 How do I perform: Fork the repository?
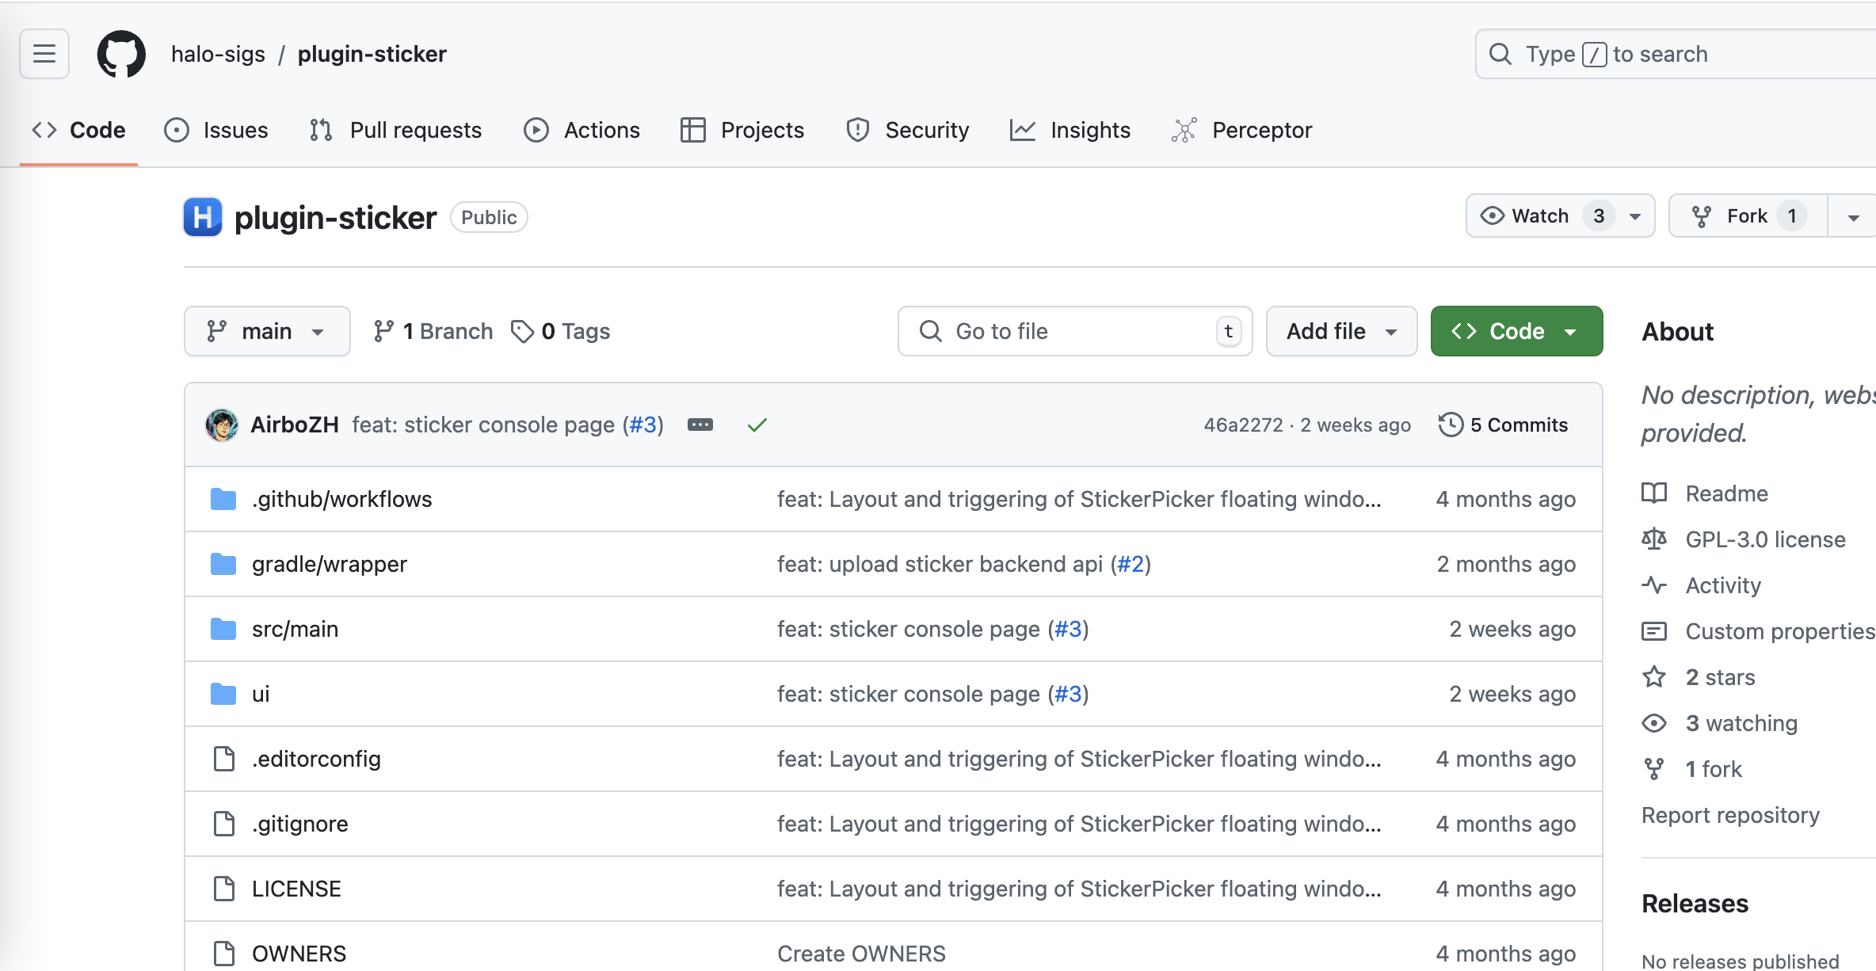point(1748,216)
